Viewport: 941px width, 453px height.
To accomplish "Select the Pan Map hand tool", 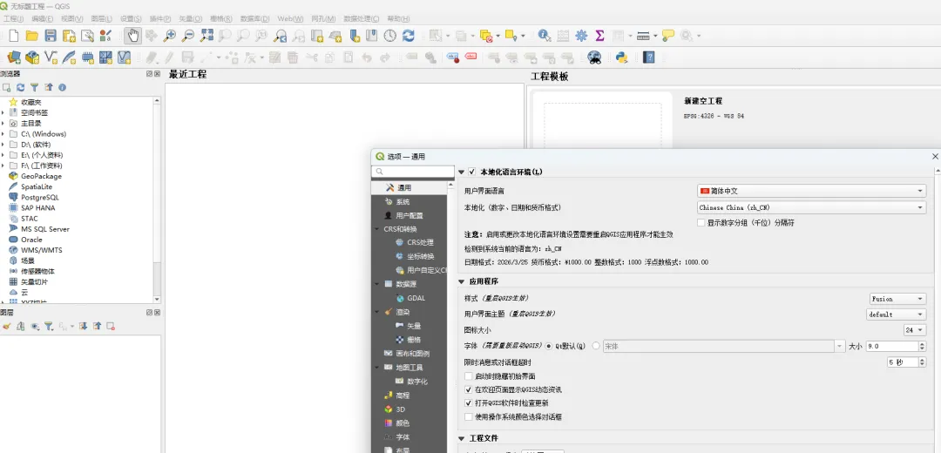I will (x=132, y=36).
